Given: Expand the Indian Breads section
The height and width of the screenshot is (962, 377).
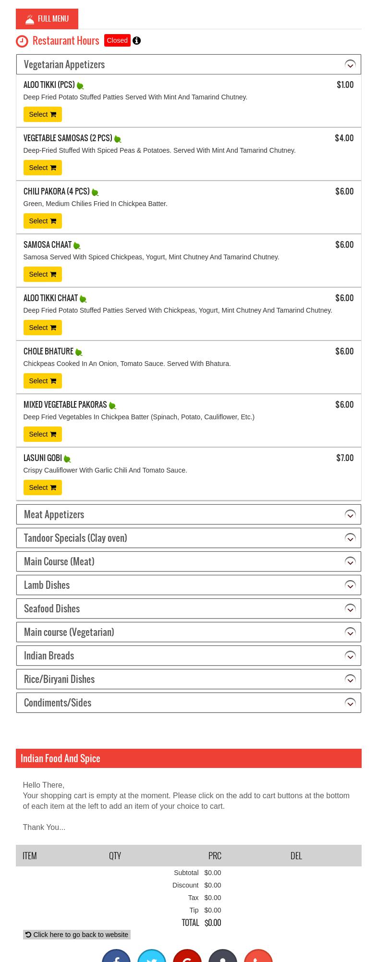Looking at the screenshot, I should point(350,656).
